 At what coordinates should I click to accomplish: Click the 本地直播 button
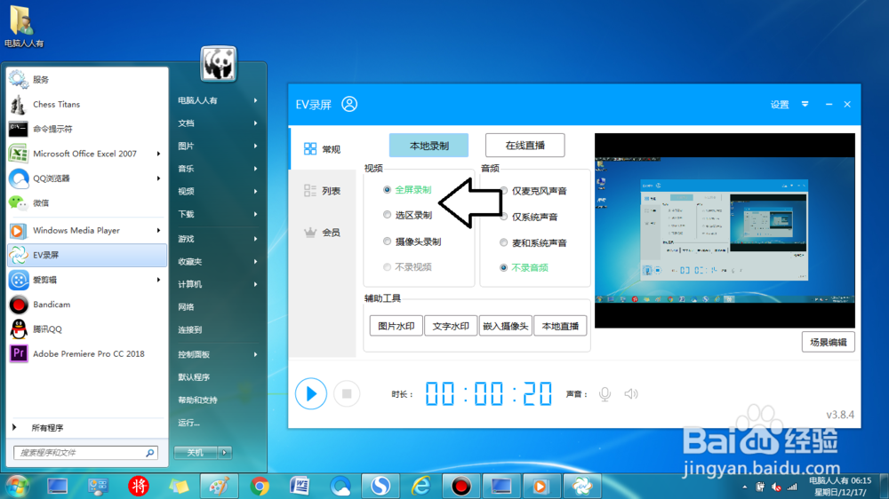pos(560,326)
